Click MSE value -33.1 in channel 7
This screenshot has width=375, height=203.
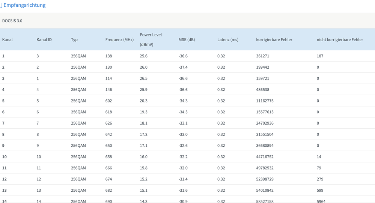coord(183,123)
